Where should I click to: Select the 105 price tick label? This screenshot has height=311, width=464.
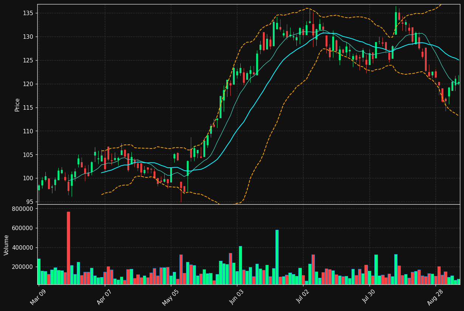click(28, 155)
